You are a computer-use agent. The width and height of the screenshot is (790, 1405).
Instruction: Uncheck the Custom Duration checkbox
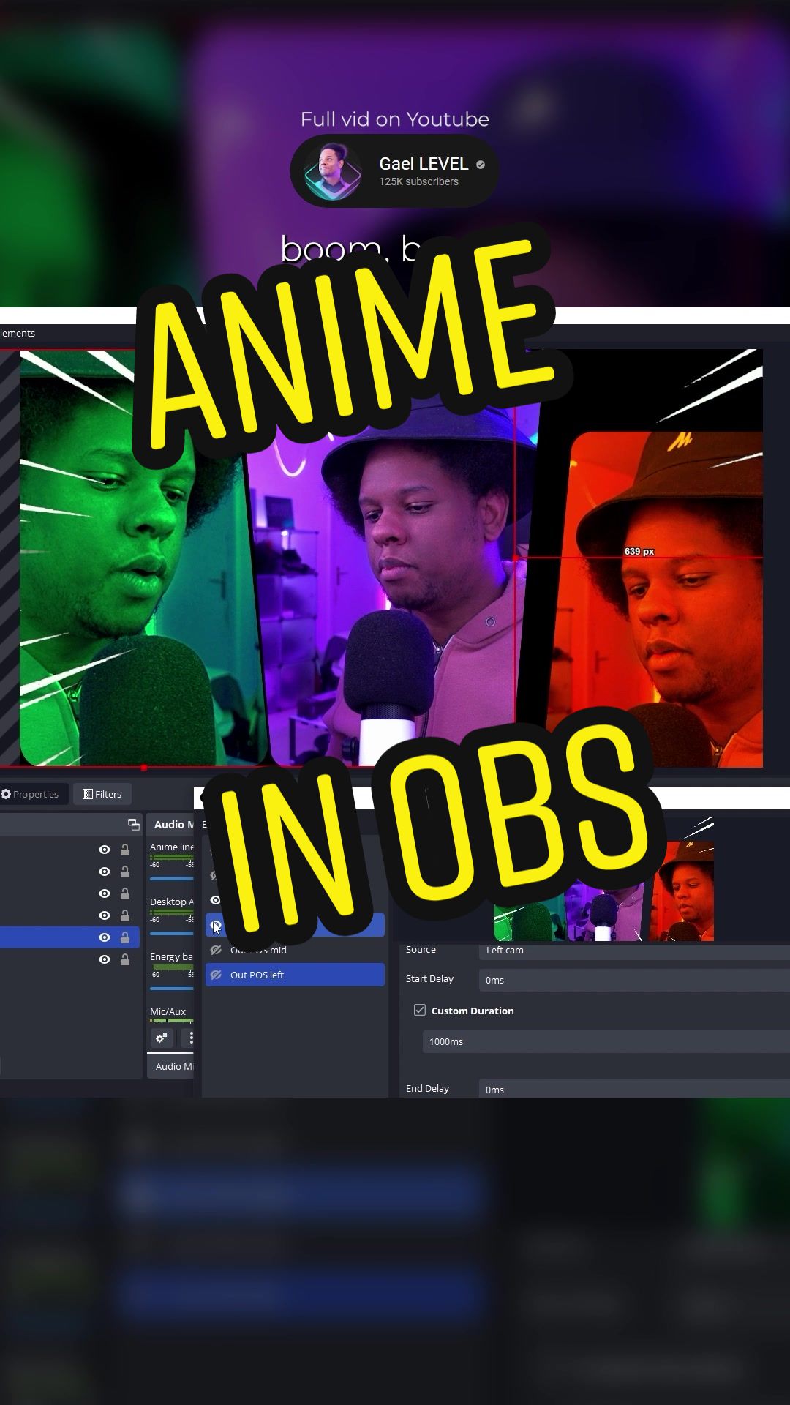pos(420,1010)
